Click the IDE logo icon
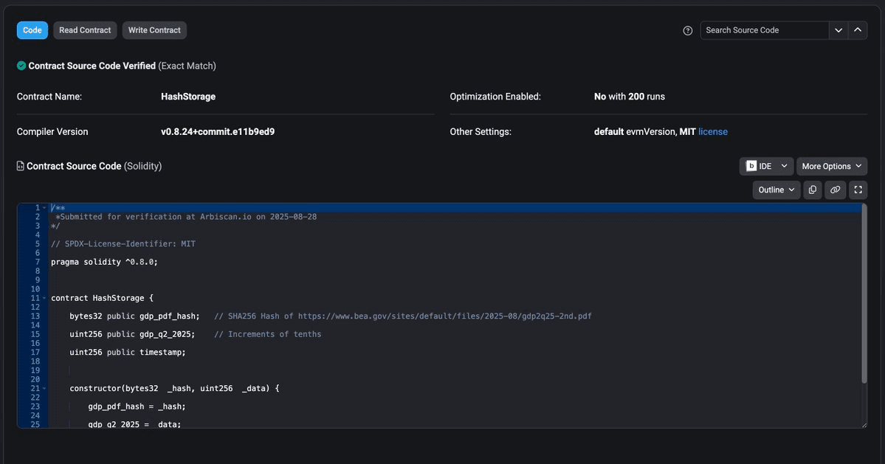This screenshot has width=885, height=464. (751, 166)
